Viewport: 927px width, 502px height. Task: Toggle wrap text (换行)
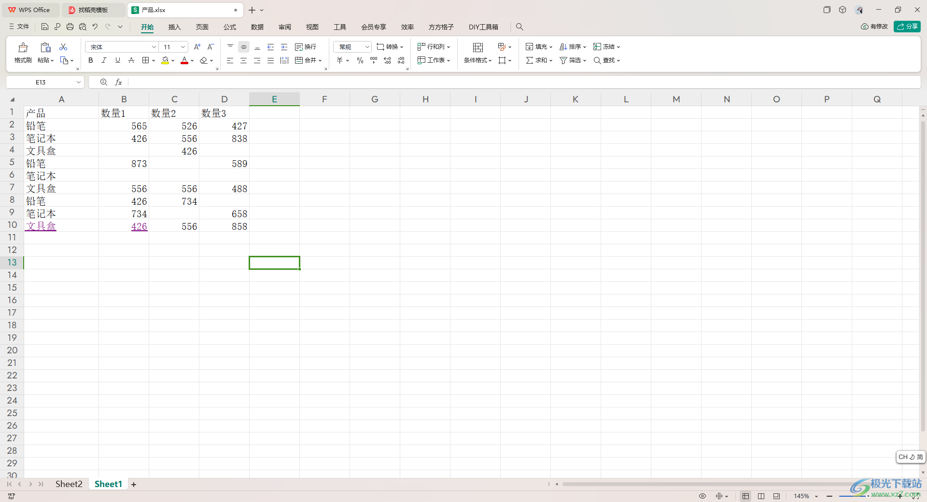click(x=306, y=47)
